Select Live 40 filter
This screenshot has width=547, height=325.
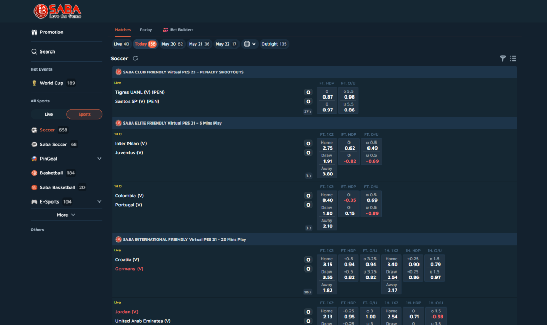[122, 44]
